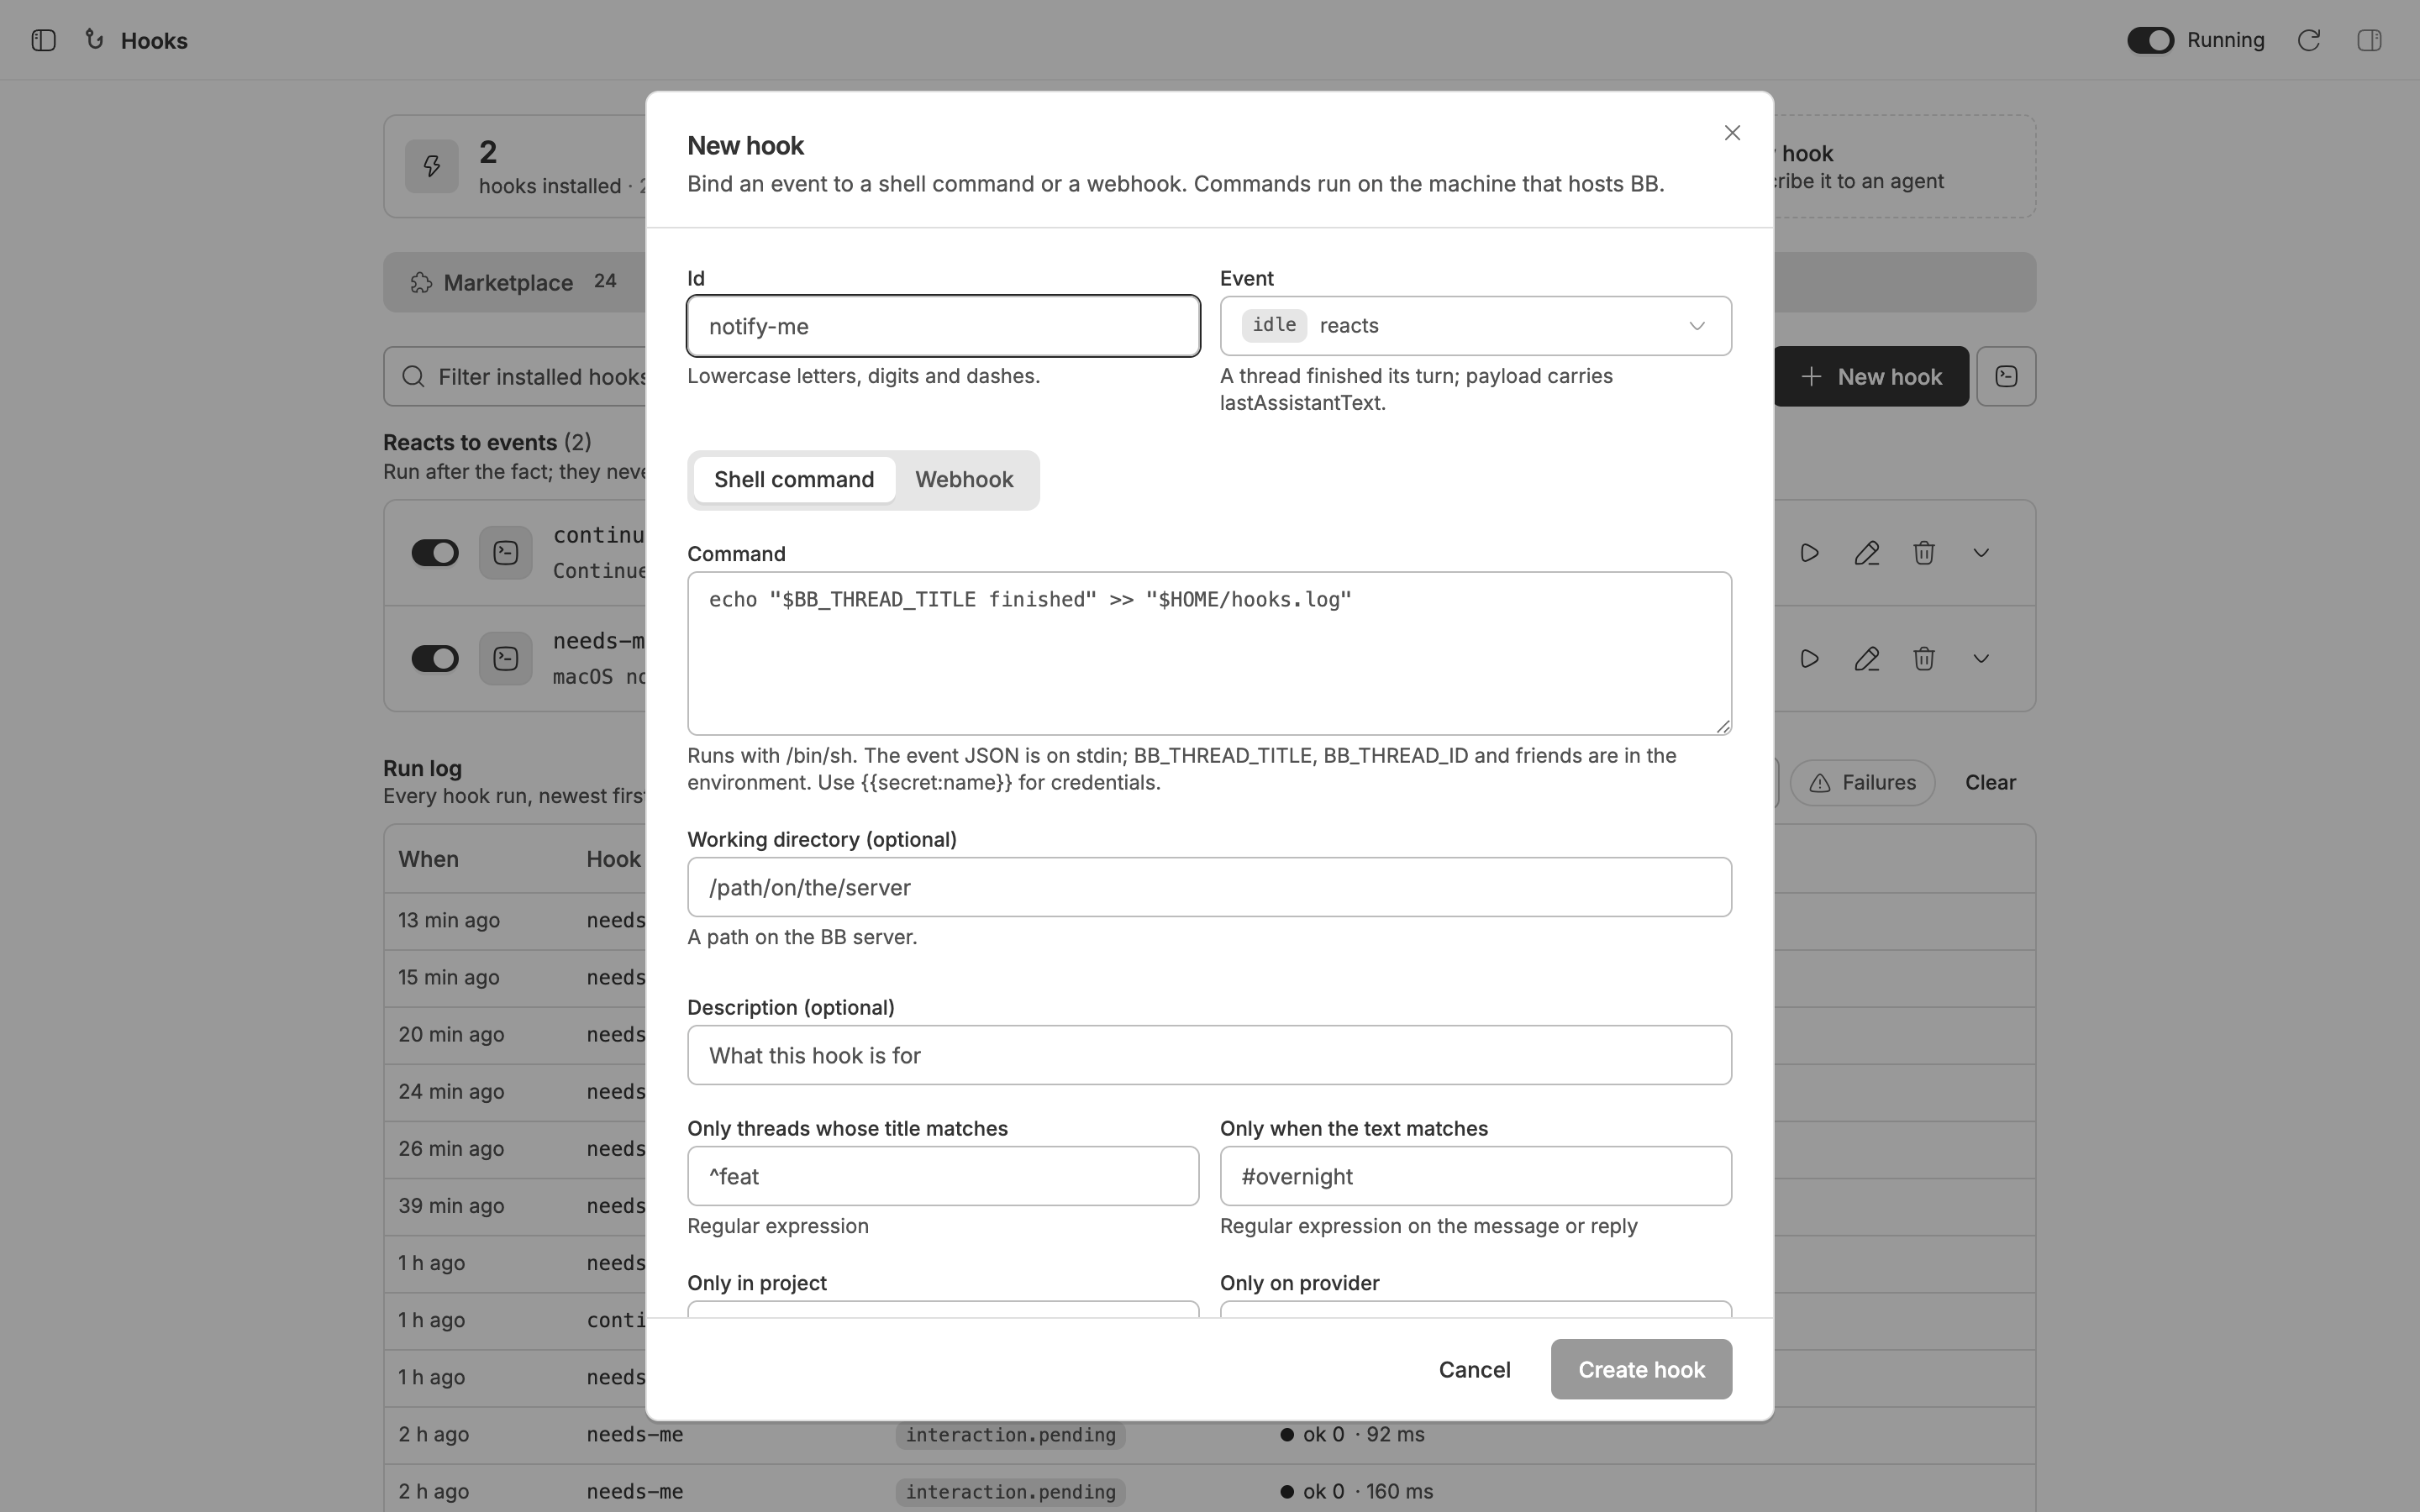Click the Filter installed hooks search box
Image resolution: width=2420 pixels, height=1512 pixels.
[516, 376]
